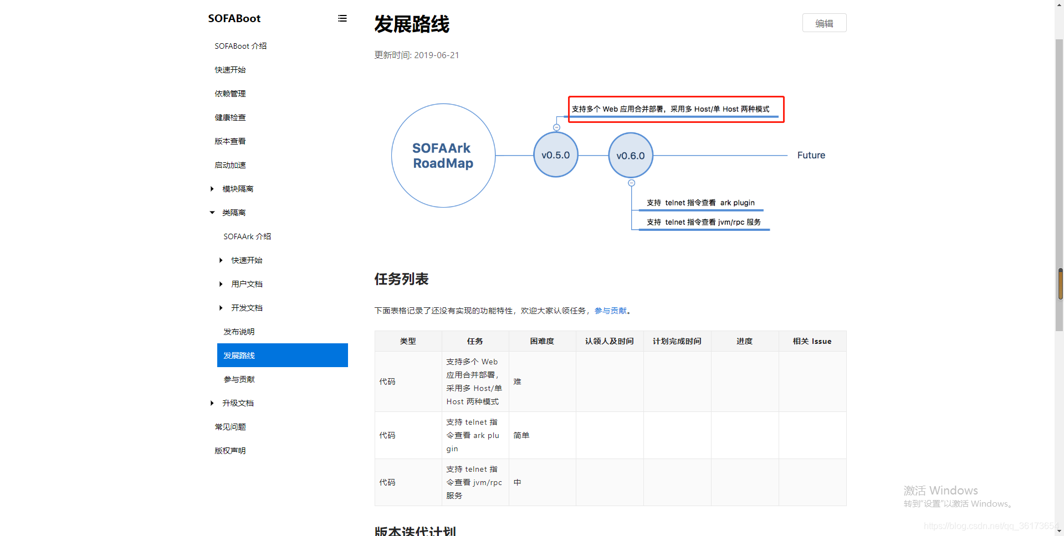
Task: Click roadmap item 支持 telnet 指令查看 jvm/rpc 服务
Action: point(704,222)
